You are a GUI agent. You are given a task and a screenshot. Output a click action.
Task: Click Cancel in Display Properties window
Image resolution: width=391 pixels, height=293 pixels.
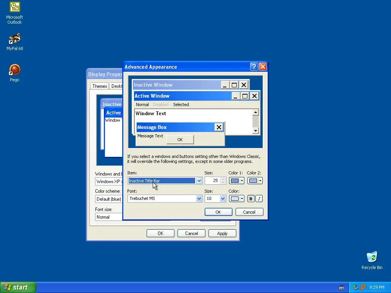click(191, 233)
